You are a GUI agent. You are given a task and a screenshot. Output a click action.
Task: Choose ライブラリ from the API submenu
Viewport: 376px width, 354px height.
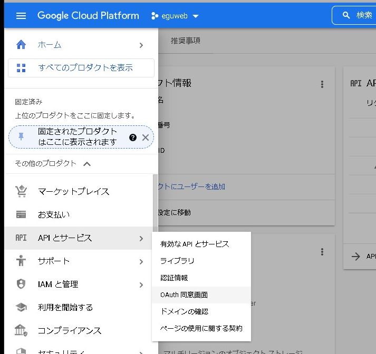coord(177,261)
